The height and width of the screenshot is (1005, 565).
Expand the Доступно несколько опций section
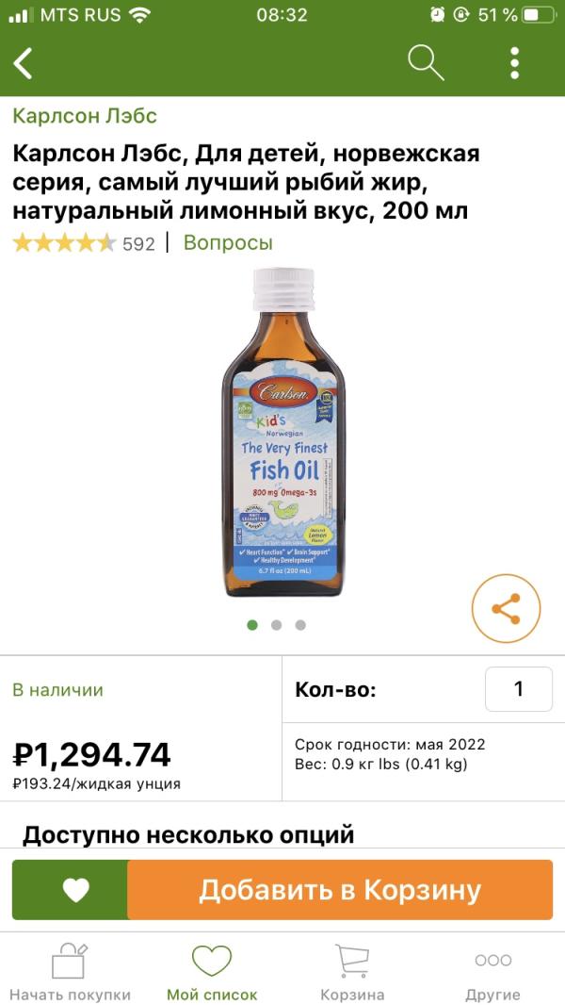(188, 834)
